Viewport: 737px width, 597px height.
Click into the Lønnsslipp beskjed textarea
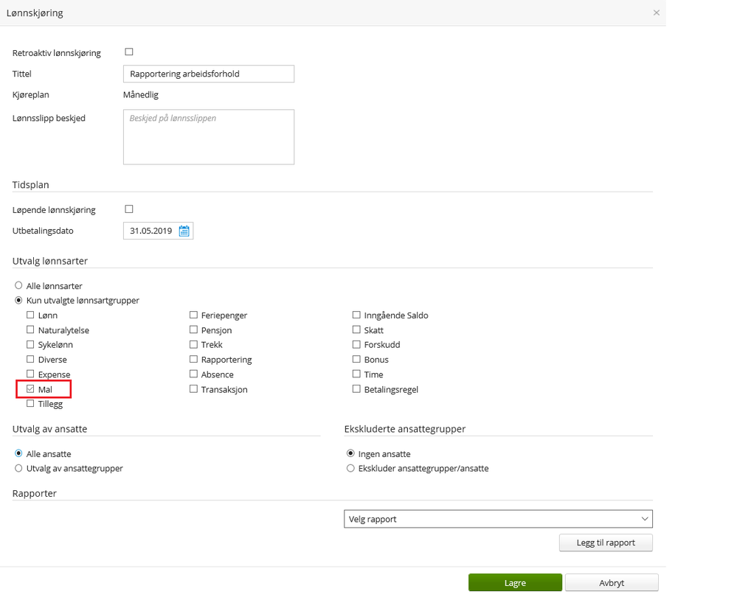208,137
